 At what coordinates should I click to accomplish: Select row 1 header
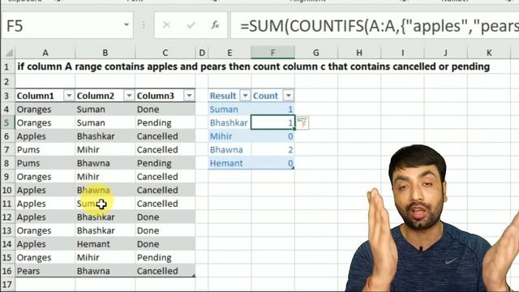point(7,67)
